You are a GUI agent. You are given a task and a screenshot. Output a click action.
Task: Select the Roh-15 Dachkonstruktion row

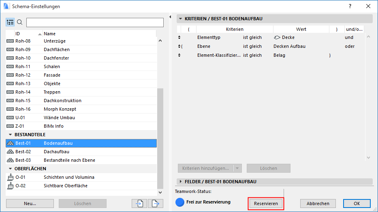pos(81,101)
